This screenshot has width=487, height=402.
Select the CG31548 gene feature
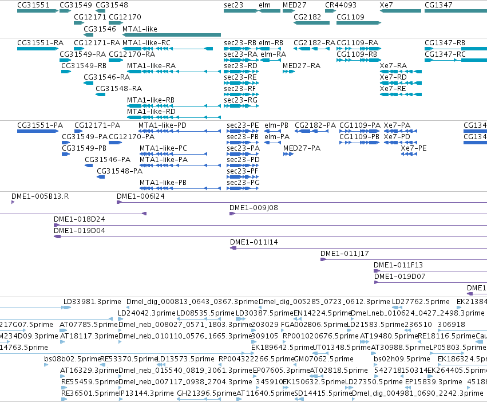(100, 11)
